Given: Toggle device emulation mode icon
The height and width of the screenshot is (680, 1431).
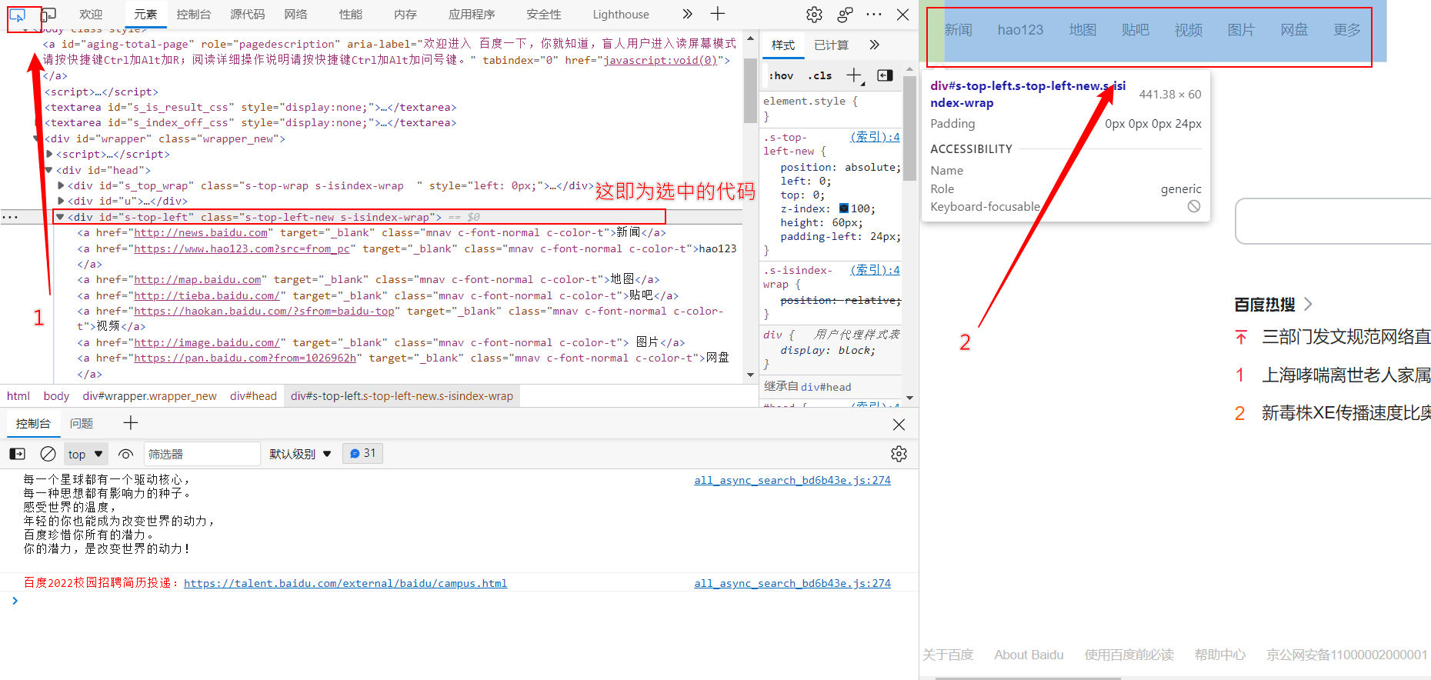Looking at the screenshot, I should (48, 15).
